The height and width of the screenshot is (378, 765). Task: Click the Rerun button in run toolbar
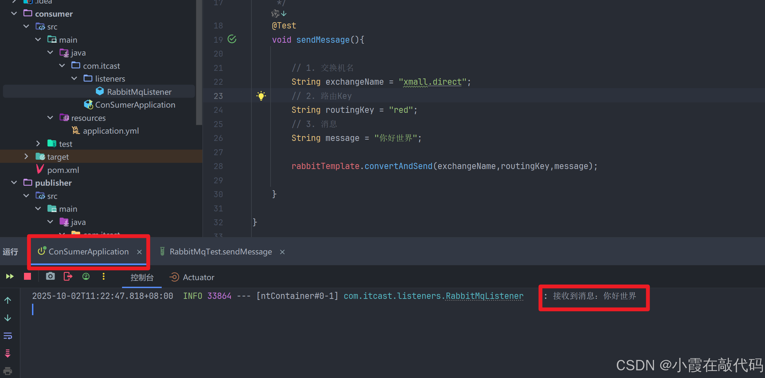coord(10,277)
